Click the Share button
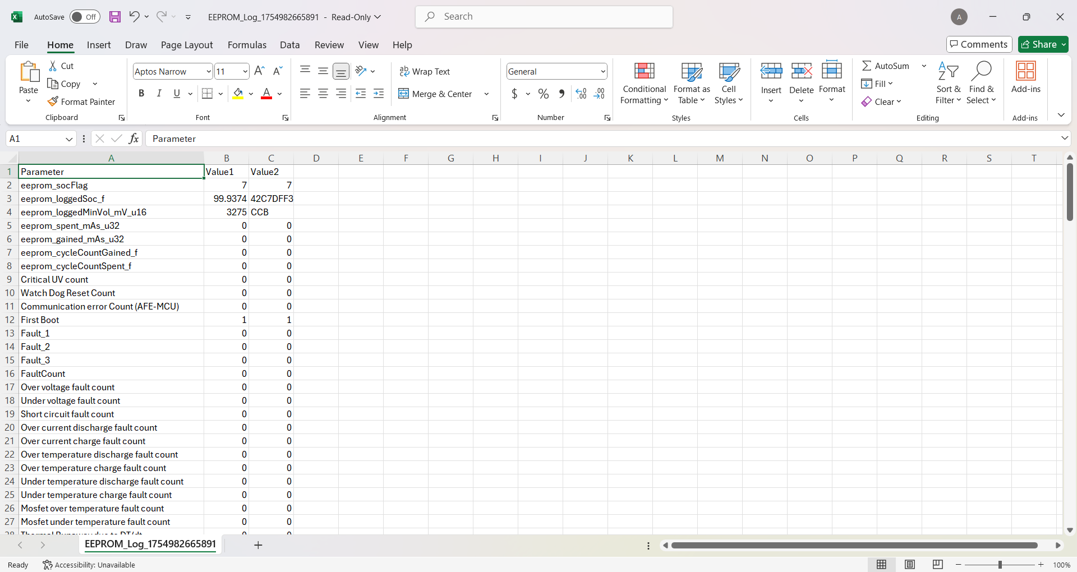The width and height of the screenshot is (1077, 572). 1042,44
